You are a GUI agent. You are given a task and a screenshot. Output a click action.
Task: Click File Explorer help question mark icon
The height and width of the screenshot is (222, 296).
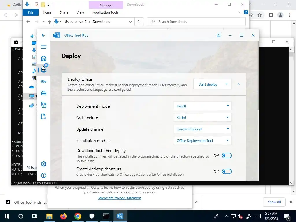pos(246,12)
